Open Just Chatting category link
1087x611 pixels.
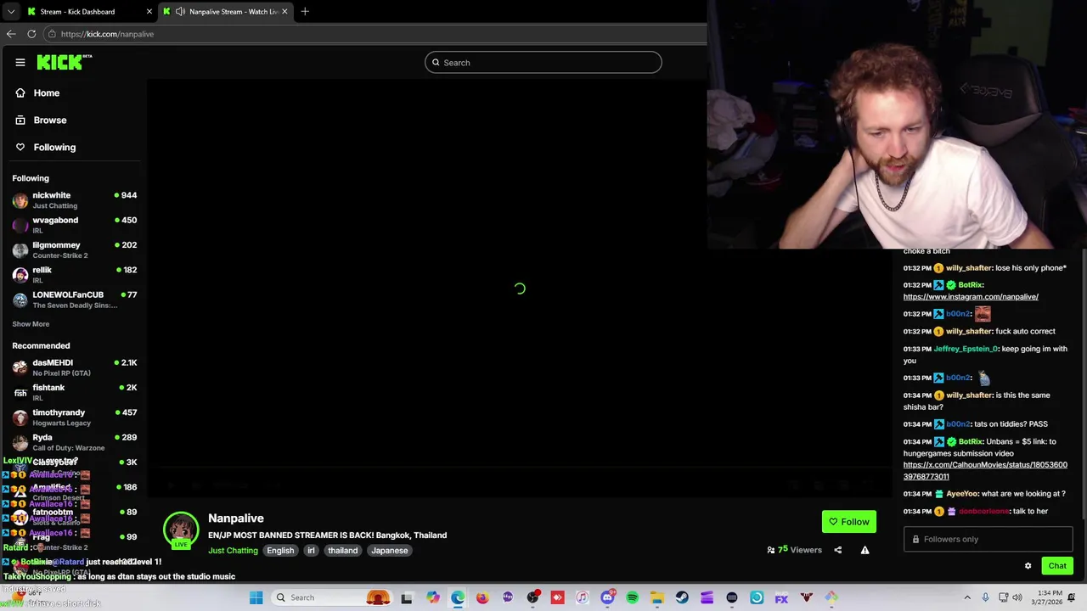click(x=233, y=550)
